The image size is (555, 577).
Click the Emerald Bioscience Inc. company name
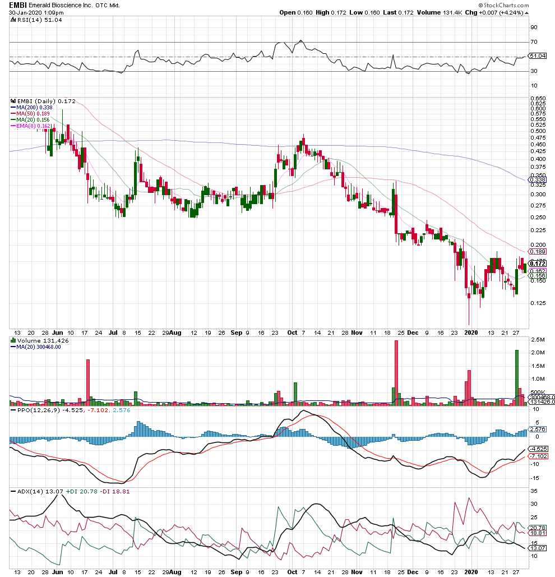(x=61, y=6)
